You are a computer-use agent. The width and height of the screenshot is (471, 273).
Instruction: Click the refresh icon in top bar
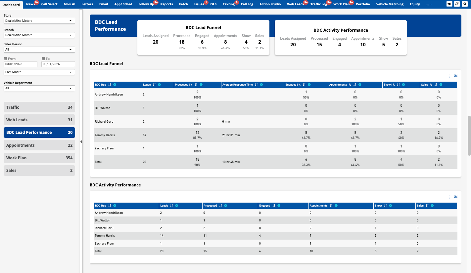tap(457, 4)
